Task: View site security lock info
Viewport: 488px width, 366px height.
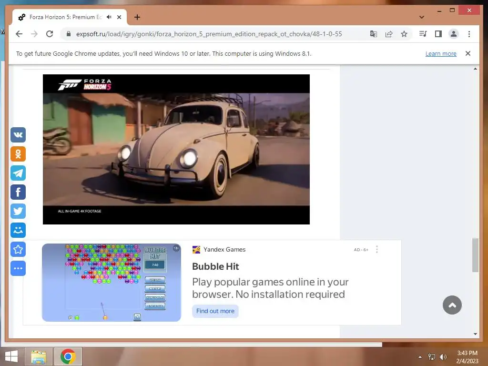Action: click(x=69, y=34)
